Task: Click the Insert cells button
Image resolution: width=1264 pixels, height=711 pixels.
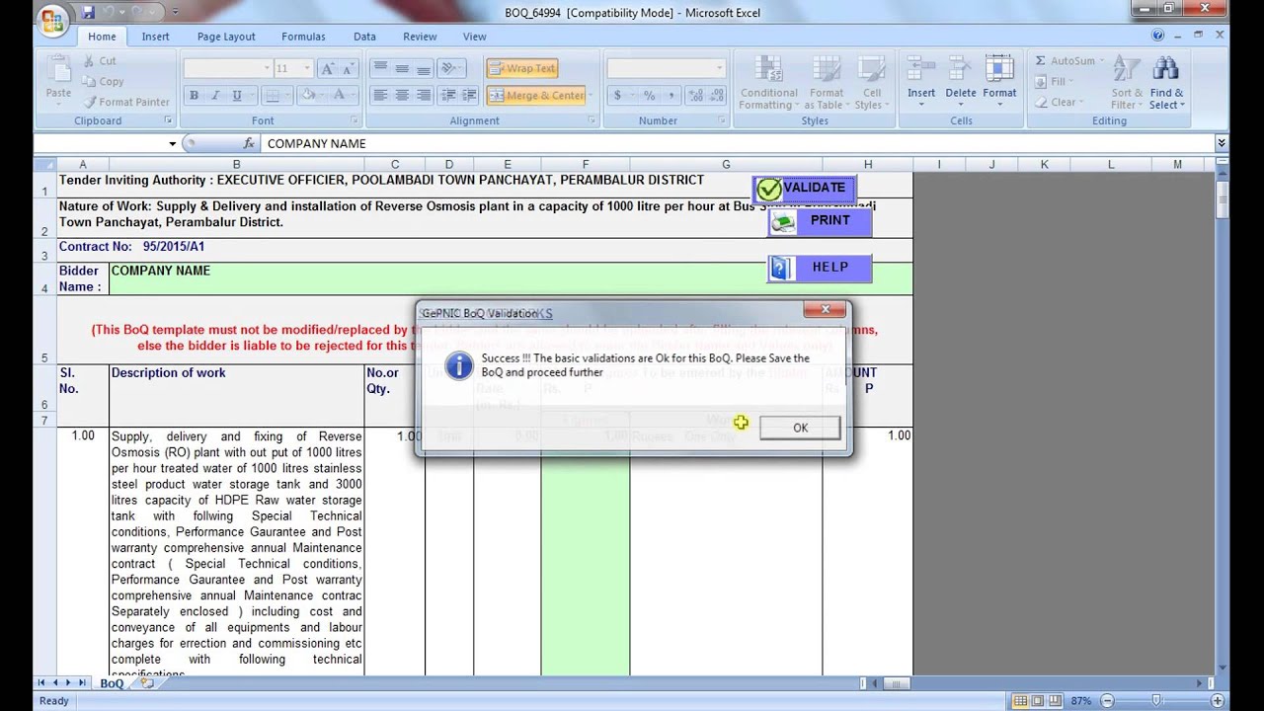Action: coord(921,83)
